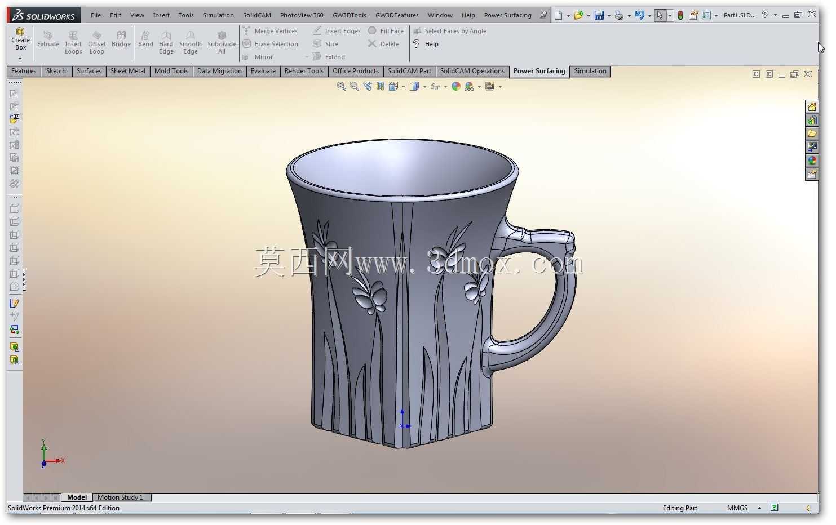Click the Subdivide All tool
This screenshot has height=525, width=836.
pyautogui.click(x=222, y=43)
